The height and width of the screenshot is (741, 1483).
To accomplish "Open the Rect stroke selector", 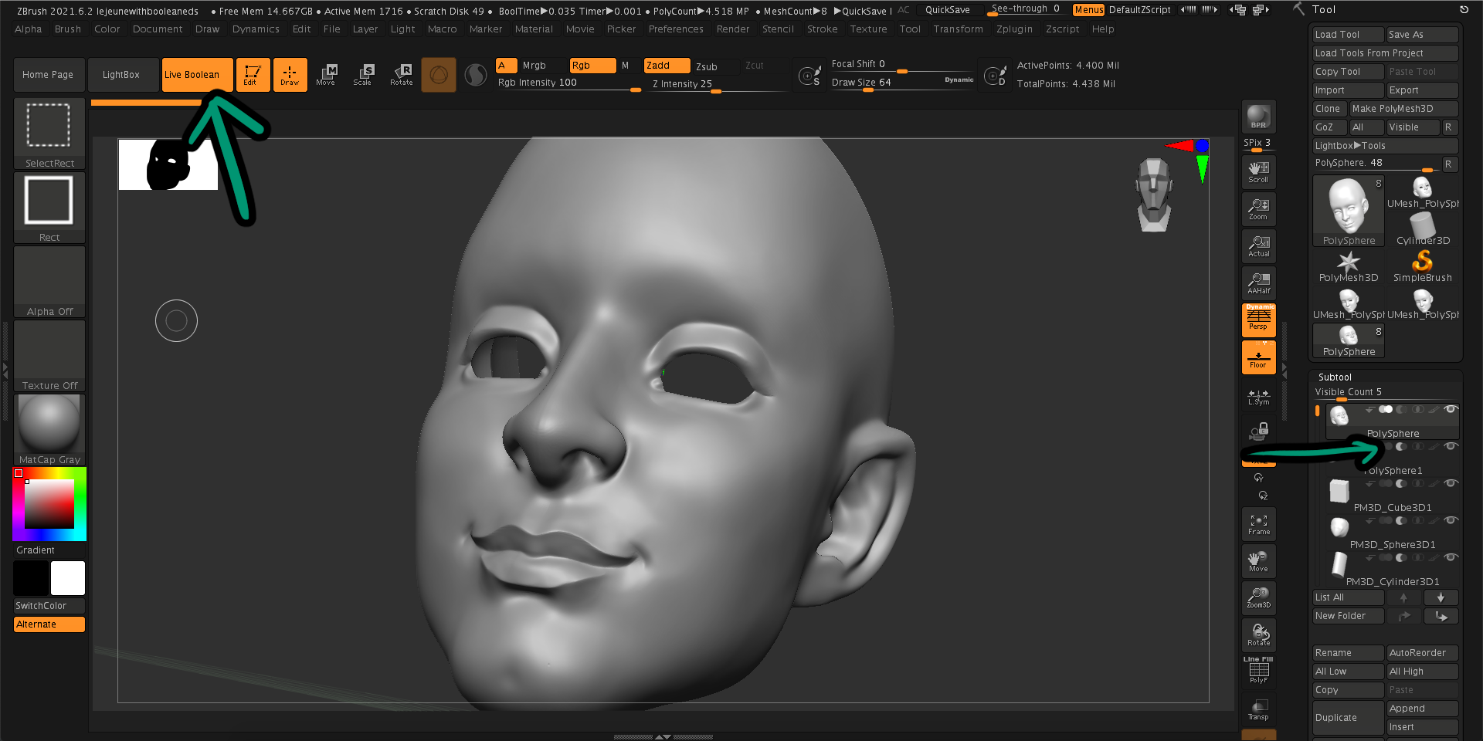I will click(x=49, y=207).
